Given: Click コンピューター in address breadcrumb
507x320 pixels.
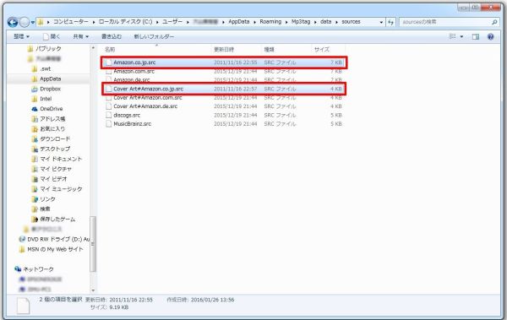Looking at the screenshot, I should tap(70, 22).
